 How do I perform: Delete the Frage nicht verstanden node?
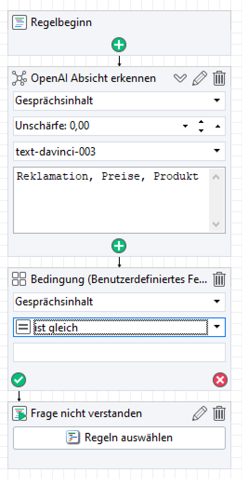[219, 413]
